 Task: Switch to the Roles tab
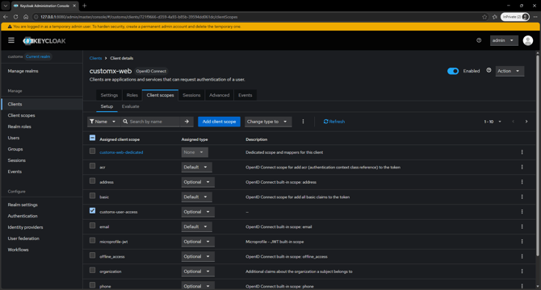click(x=132, y=95)
